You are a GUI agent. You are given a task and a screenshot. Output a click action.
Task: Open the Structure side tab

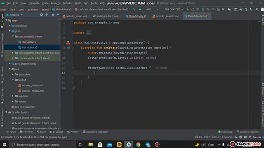pyautogui.click(x=2, y=74)
